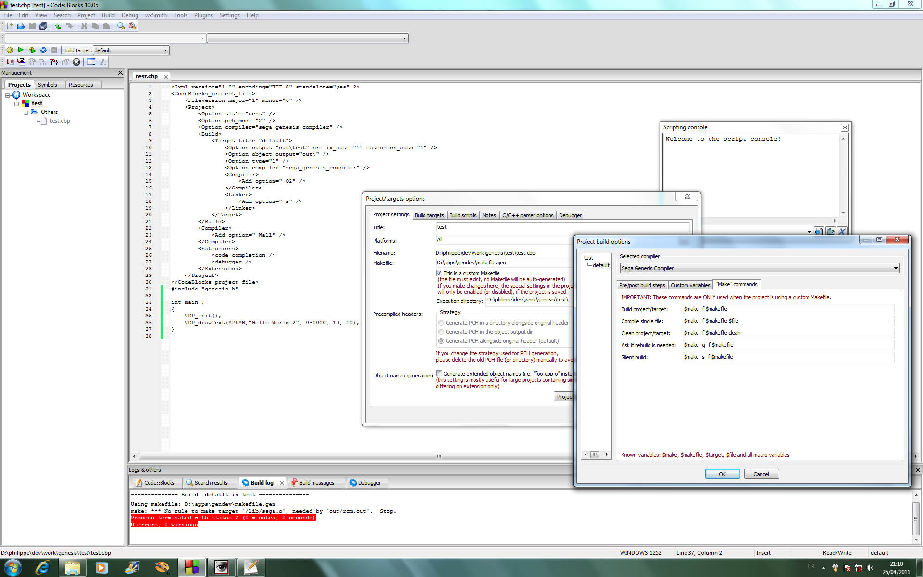The height and width of the screenshot is (577, 923).
Task: Switch to the Custom variables tab
Action: (690, 285)
